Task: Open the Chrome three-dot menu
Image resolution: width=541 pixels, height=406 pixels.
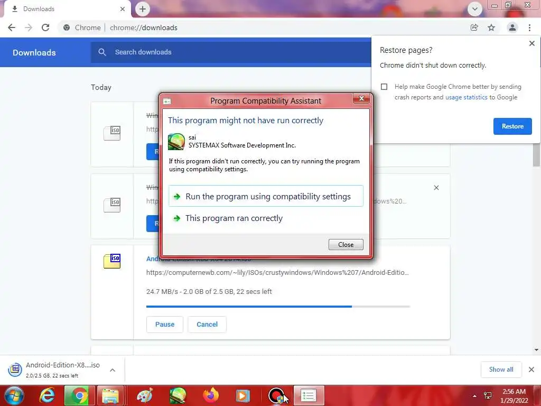Action: [529, 27]
